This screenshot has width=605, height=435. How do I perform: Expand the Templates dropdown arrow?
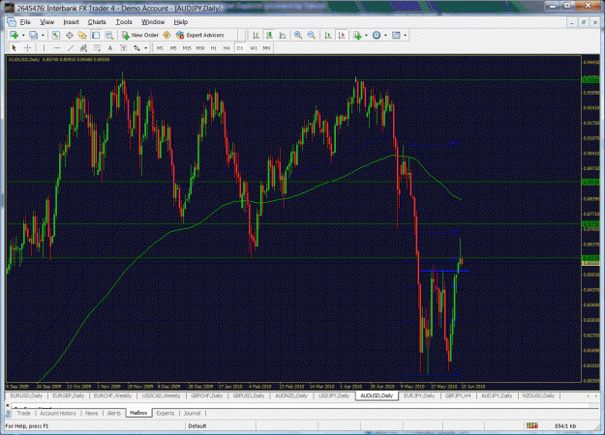(405, 35)
